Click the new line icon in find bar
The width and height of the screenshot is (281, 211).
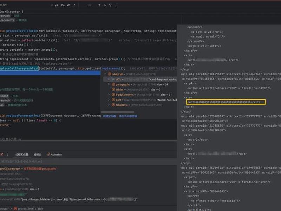click(57, 5)
